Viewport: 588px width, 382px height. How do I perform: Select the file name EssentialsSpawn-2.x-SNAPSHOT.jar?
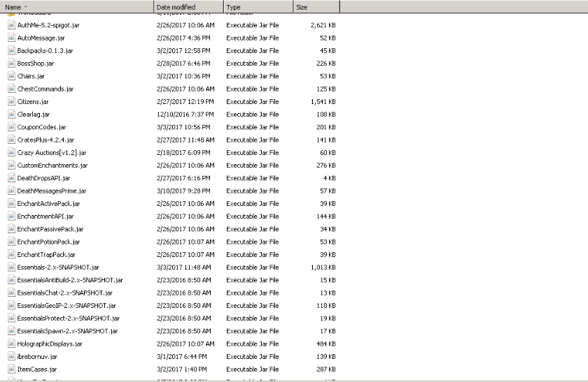coord(67,331)
